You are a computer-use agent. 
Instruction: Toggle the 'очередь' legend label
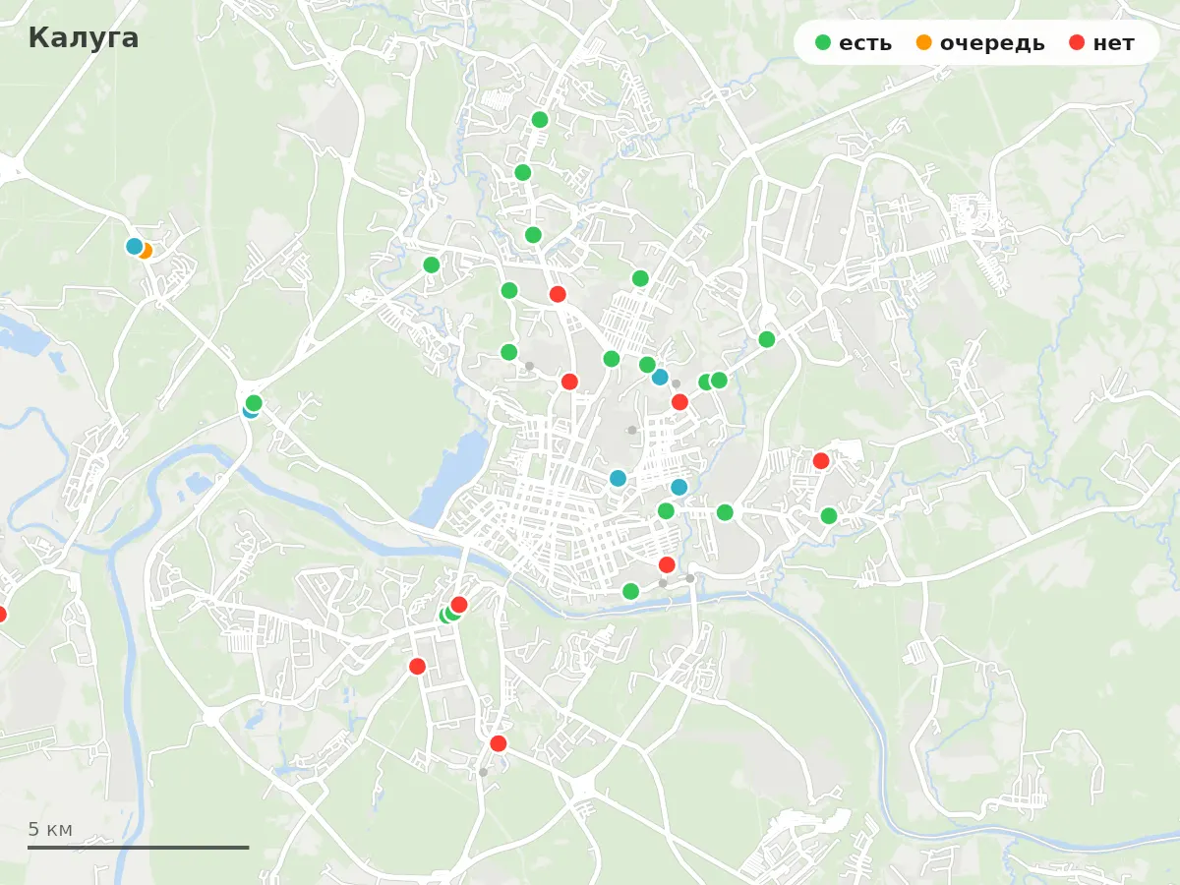click(x=992, y=43)
